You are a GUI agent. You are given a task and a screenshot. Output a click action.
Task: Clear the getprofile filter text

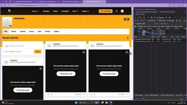pyautogui.click(x=144, y=24)
